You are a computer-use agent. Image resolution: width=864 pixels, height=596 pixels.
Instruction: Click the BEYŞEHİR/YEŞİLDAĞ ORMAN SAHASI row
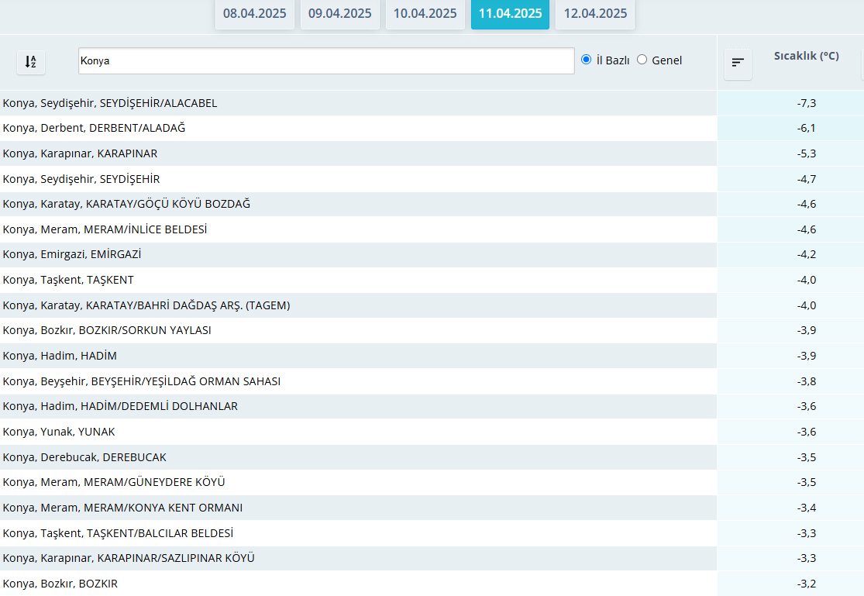click(x=142, y=381)
